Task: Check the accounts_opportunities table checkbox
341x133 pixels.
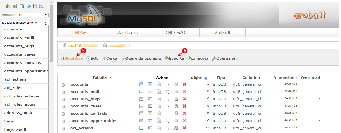Action: click(x=63, y=121)
